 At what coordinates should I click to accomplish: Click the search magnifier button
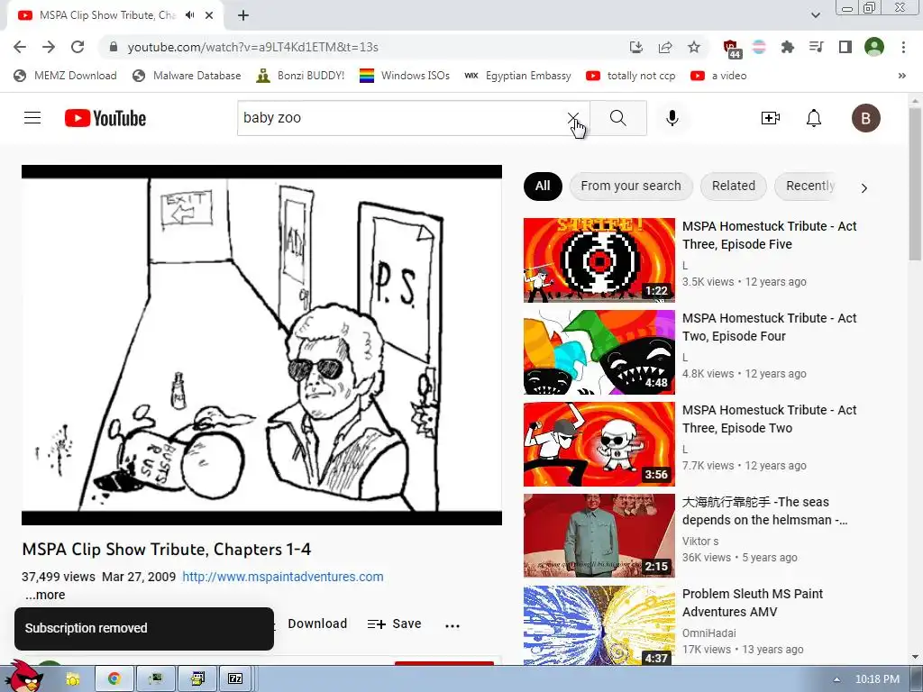618,118
